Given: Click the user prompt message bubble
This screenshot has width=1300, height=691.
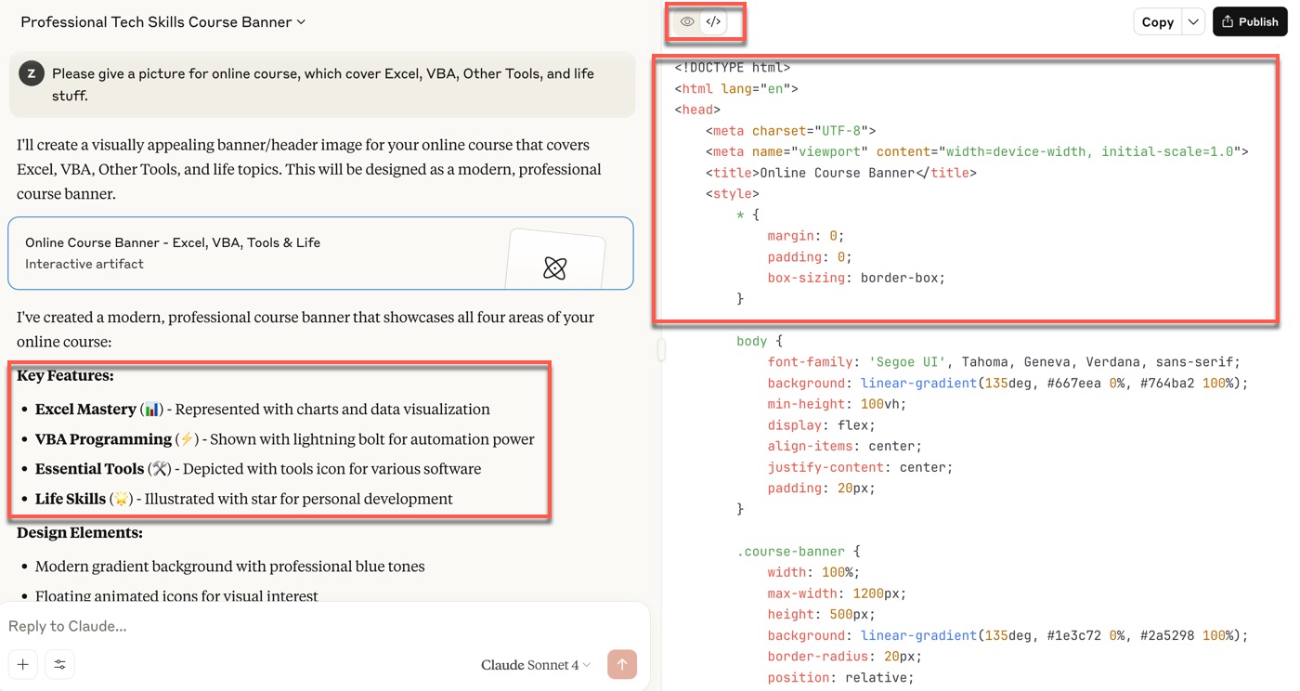Looking at the screenshot, I should 322,85.
